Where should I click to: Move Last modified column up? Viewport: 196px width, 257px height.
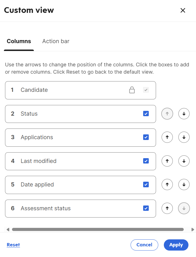(x=167, y=161)
